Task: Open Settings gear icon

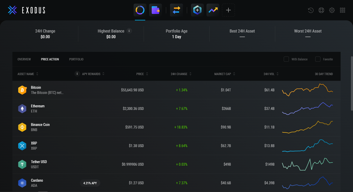Action: click(x=332, y=10)
